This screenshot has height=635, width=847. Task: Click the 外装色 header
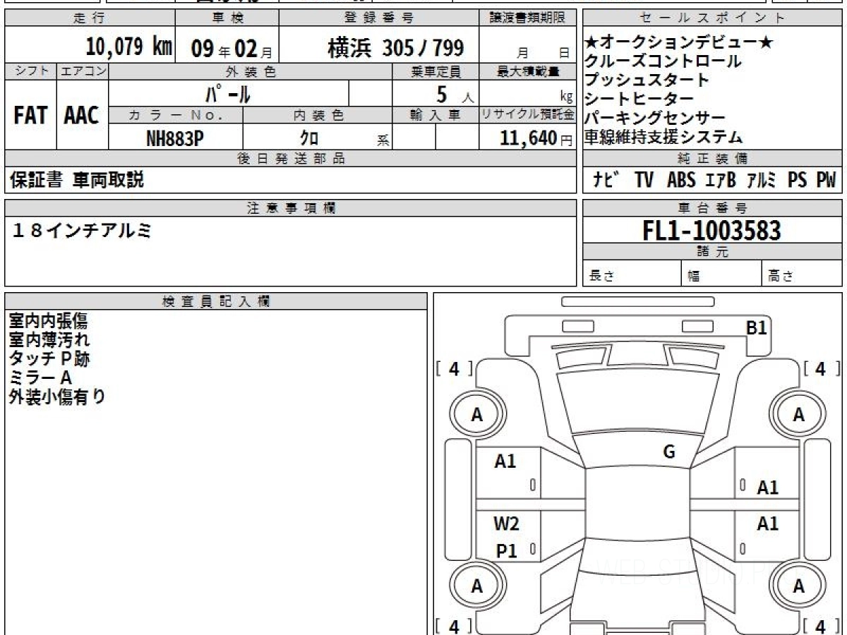click(x=251, y=71)
